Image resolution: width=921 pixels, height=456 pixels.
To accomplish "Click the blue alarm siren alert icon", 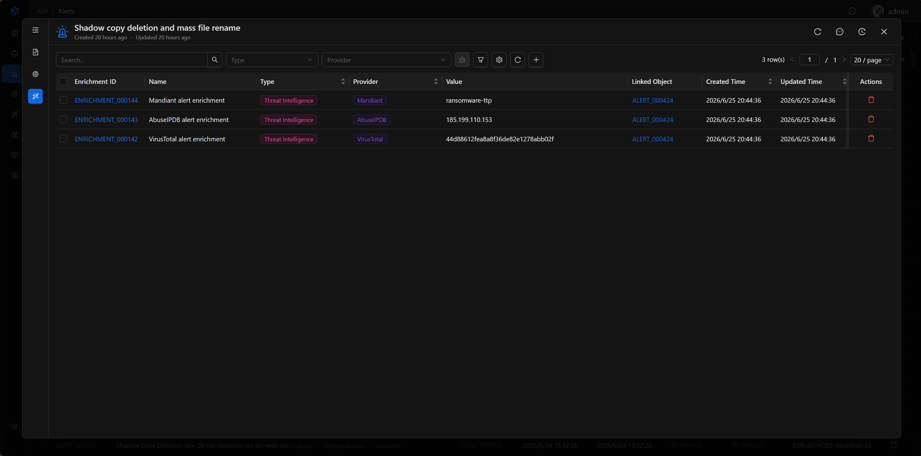I will (62, 32).
